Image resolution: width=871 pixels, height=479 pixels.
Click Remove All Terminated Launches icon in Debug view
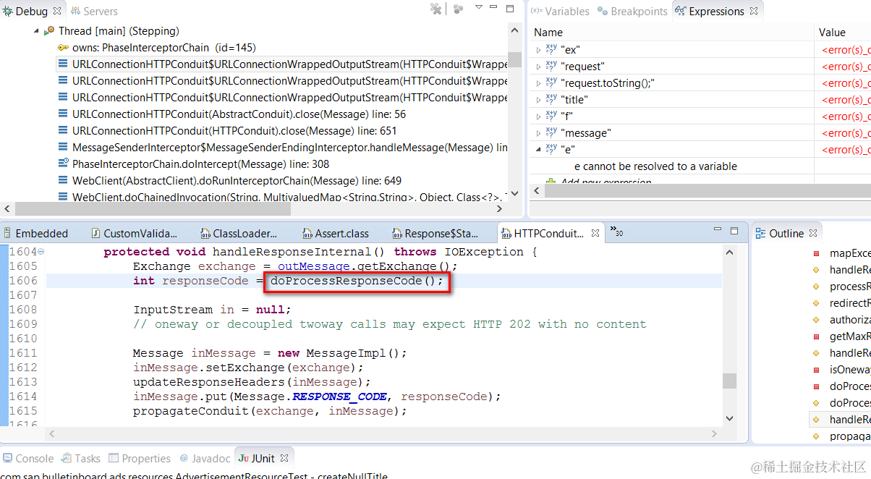click(x=436, y=9)
